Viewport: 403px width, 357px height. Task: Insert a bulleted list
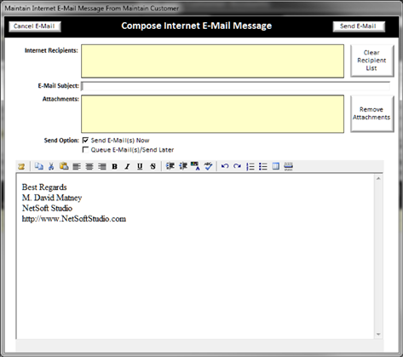(x=263, y=166)
